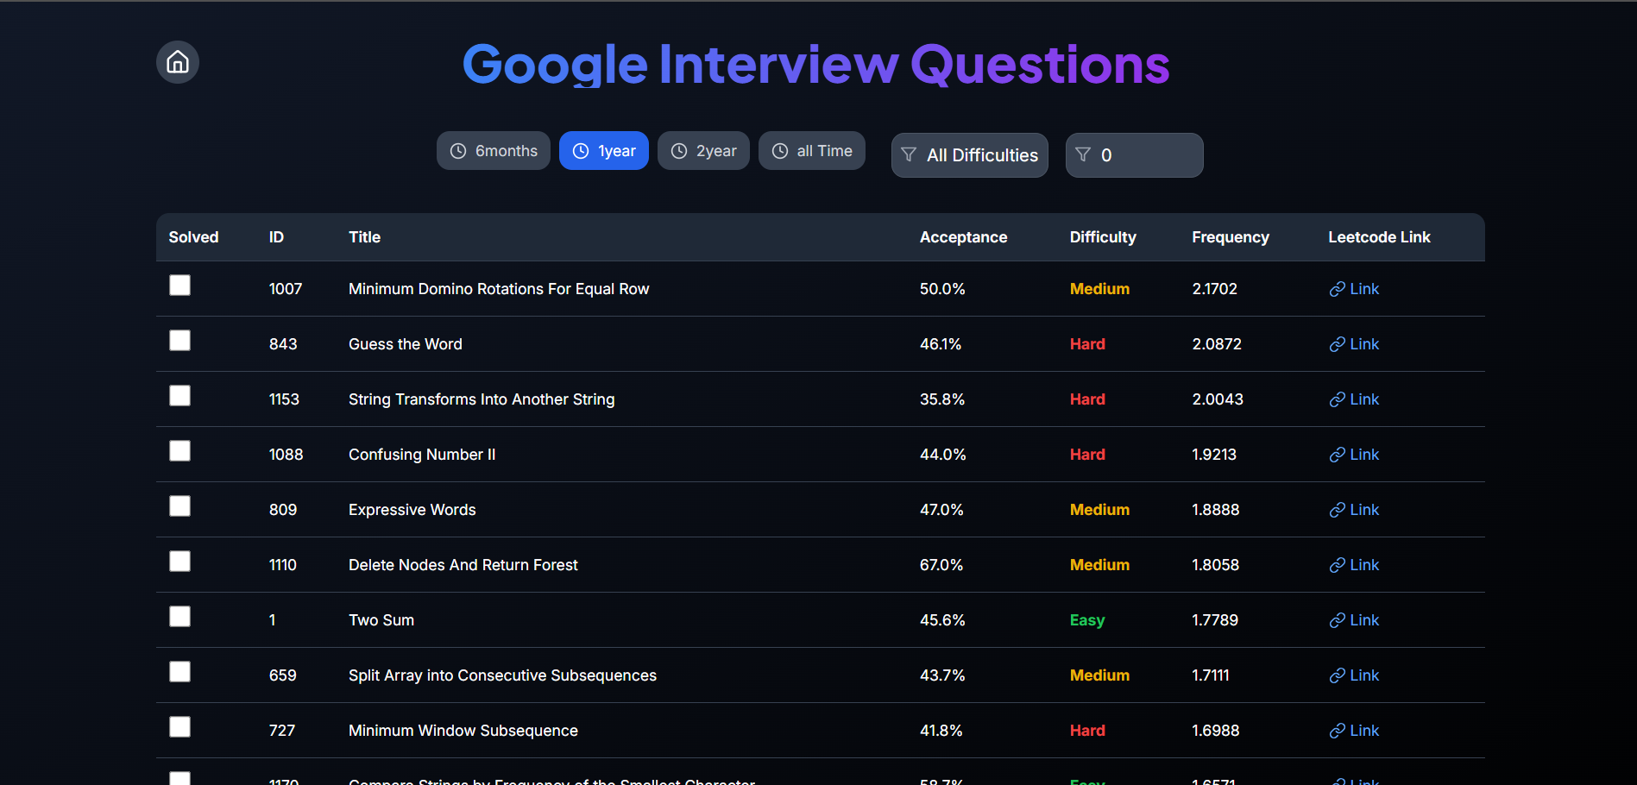Select the 2year time filter
The width and height of the screenshot is (1637, 785).
tap(703, 151)
